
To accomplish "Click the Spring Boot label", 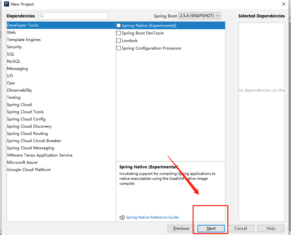I will tap(165, 16).
